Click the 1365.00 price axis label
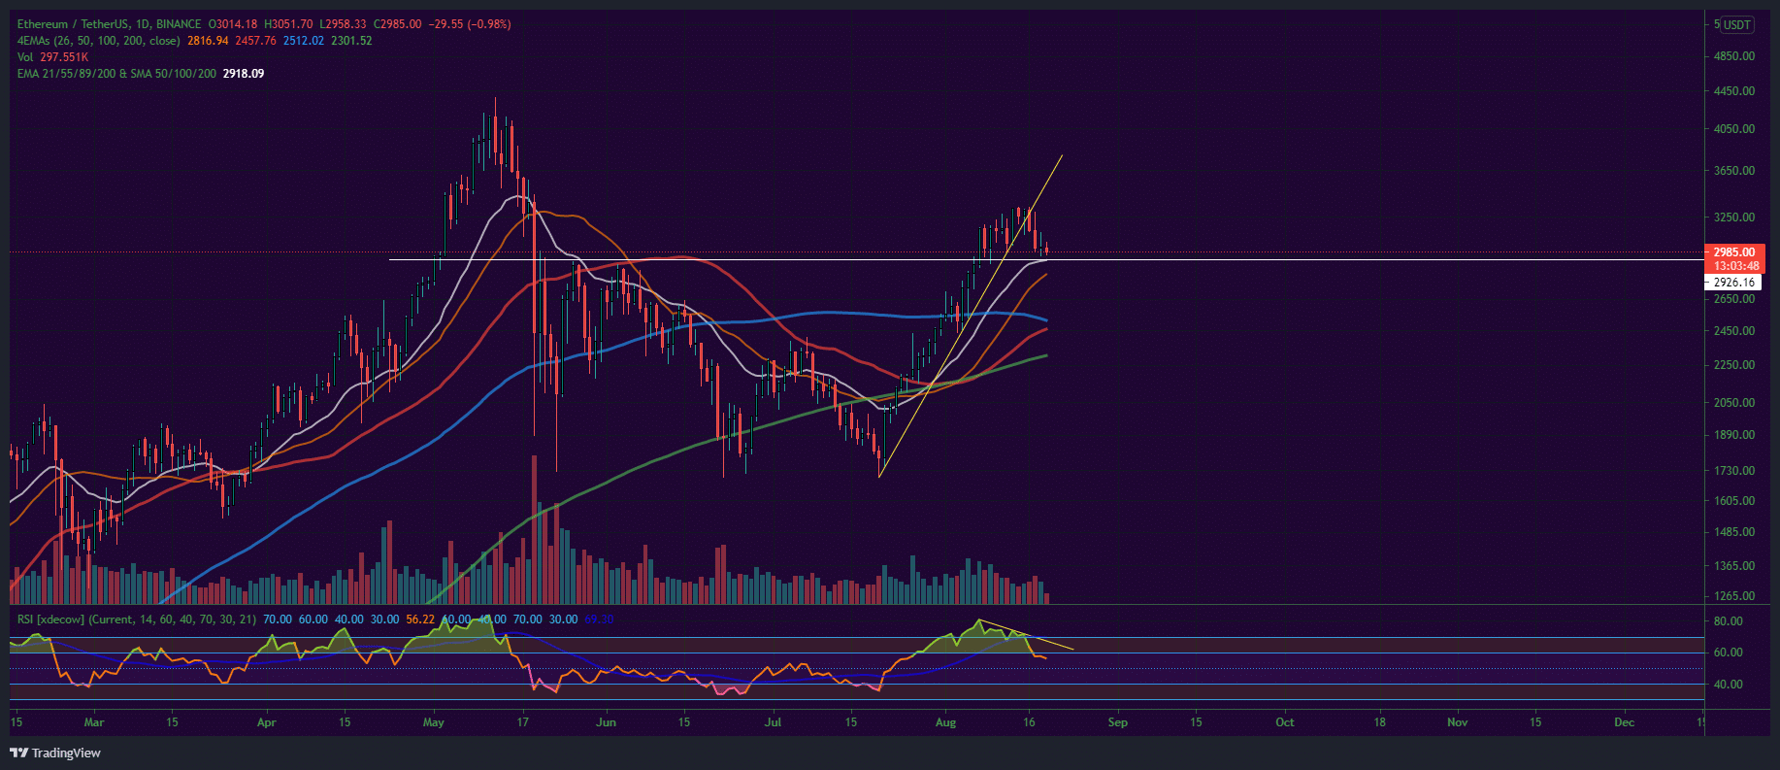 (1734, 566)
